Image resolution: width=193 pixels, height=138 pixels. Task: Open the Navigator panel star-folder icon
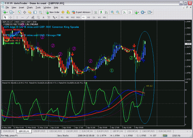[x=30, y=12]
